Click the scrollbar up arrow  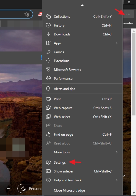tap(134, 31)
